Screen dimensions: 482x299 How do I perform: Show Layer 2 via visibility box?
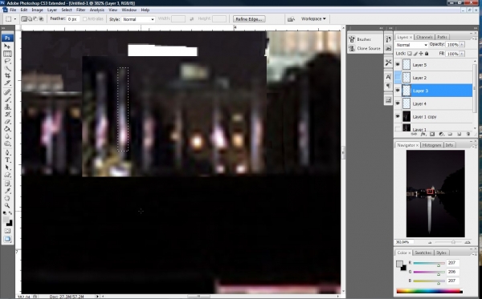pyautogui.click(x=398, y=78)
